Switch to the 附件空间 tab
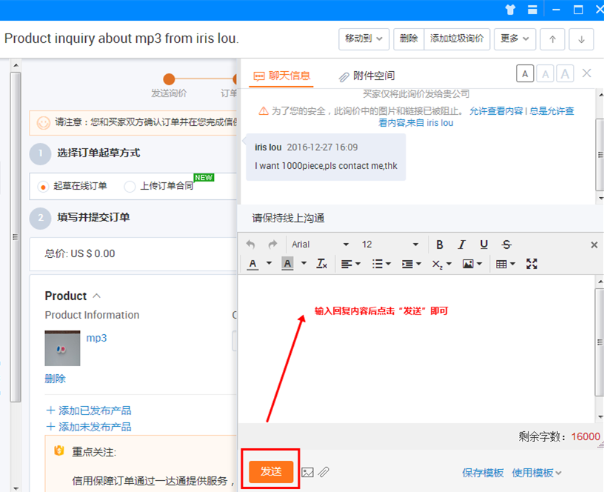This screenshot has height=492, width=604. 366,76
